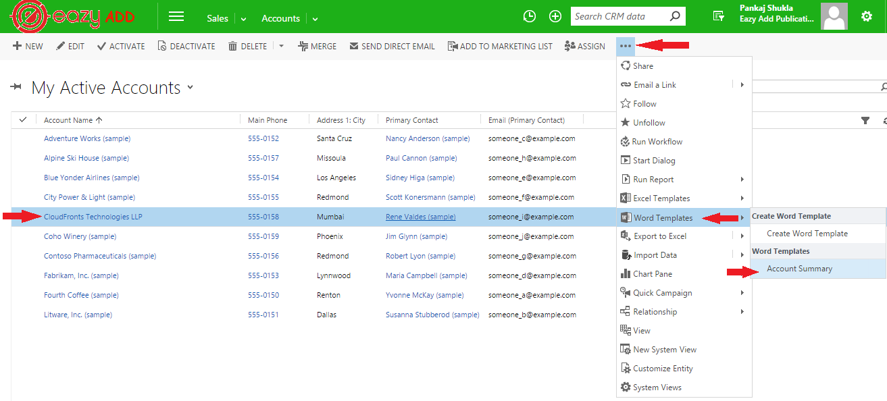This screenshot has height=401, width=887.
Task: Select System Views in the menu
Action: tap(684, 387)
